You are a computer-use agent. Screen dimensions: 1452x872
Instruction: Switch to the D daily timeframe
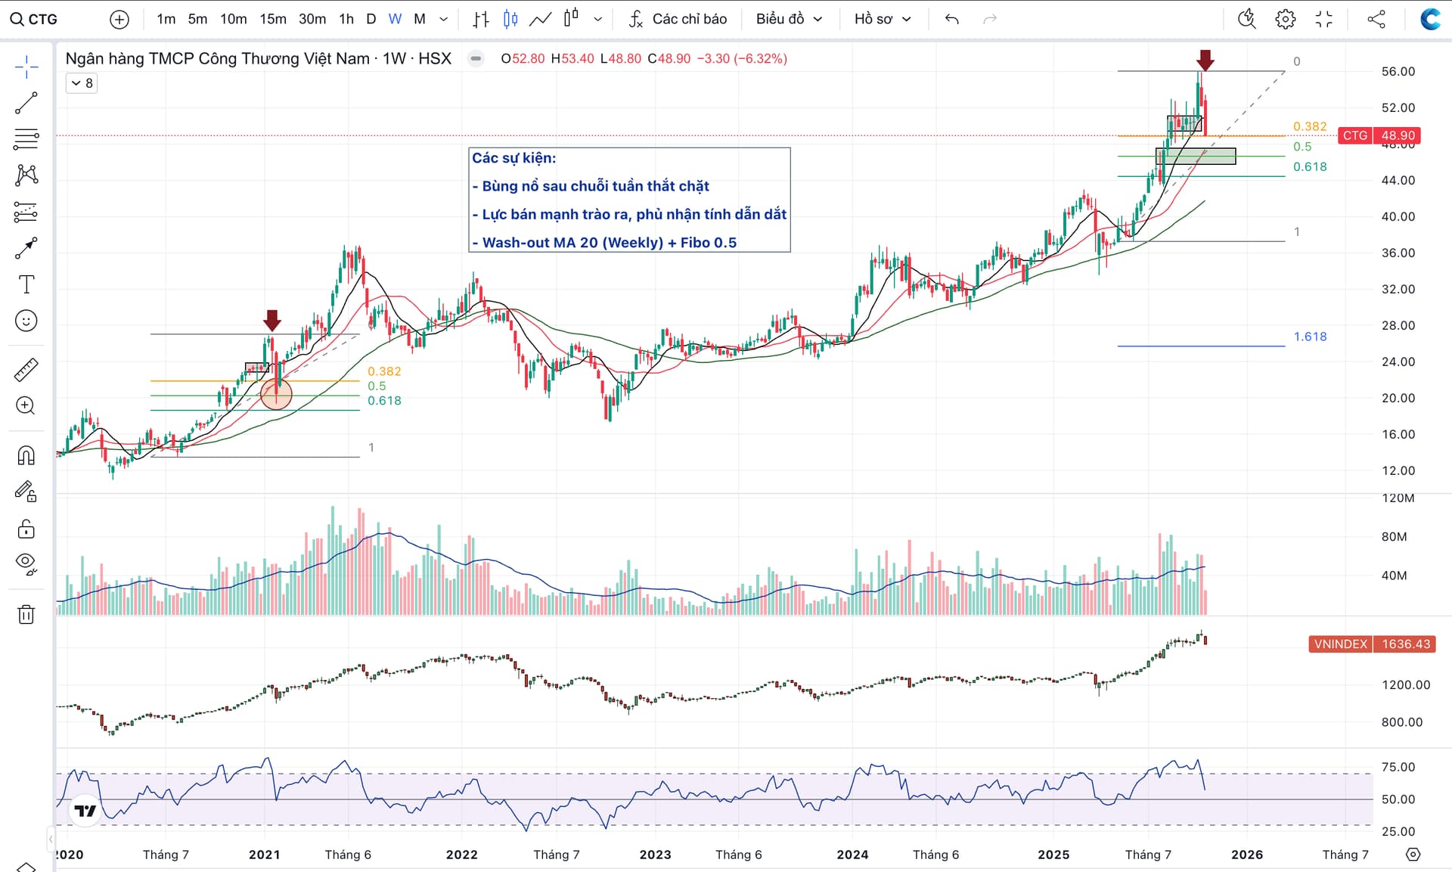click(x=371, y=19)
